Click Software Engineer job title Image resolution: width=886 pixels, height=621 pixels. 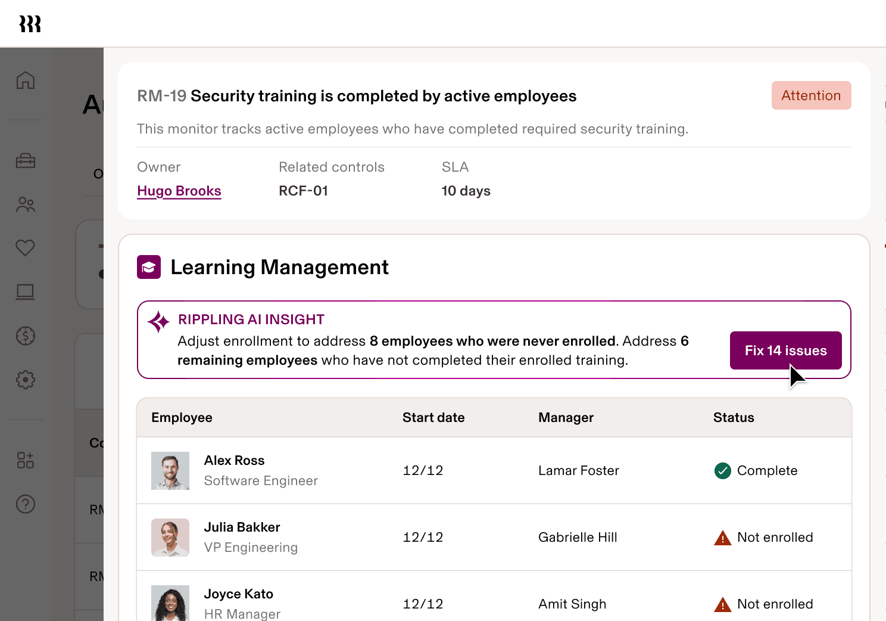pos(261,480)
